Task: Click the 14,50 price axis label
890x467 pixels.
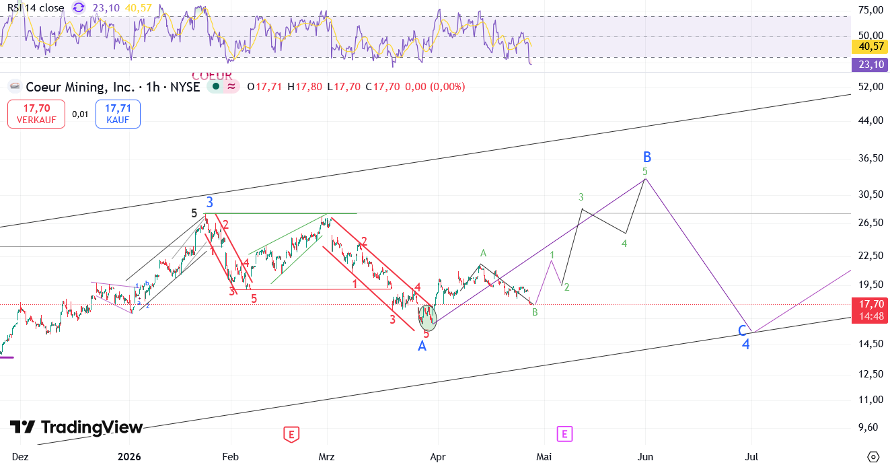Action: point(871,344)
